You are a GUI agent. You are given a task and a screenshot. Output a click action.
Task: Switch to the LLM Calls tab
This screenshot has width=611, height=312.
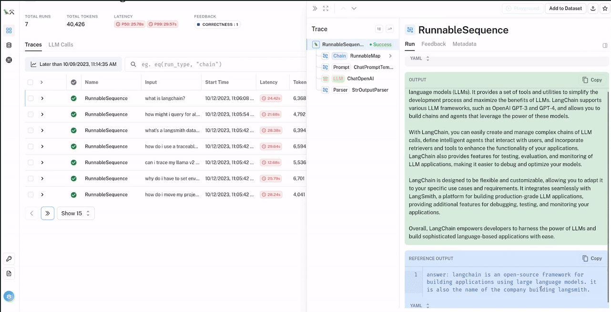point(61,45)
